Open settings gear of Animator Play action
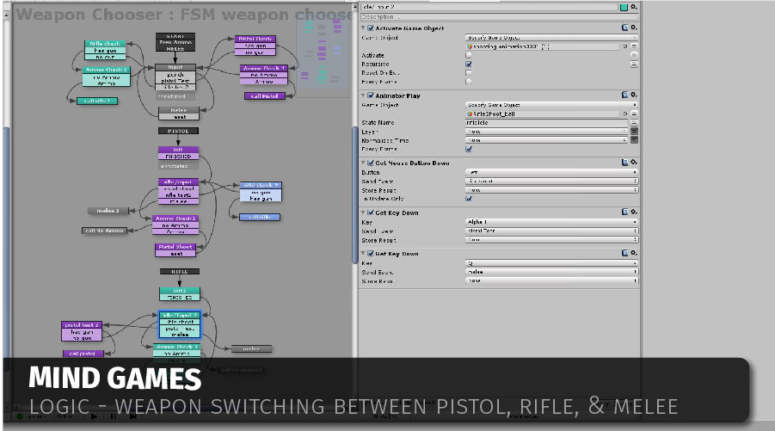 tap(634, 95)
